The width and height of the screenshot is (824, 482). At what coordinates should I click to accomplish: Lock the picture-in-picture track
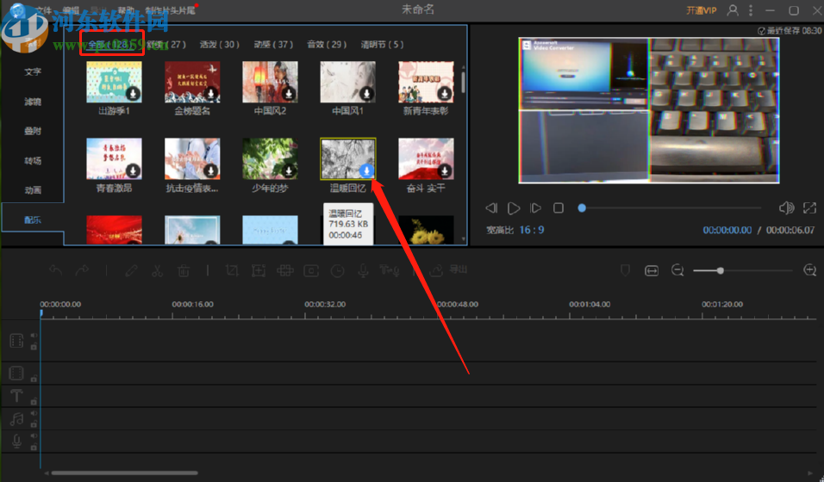[34, 379]
